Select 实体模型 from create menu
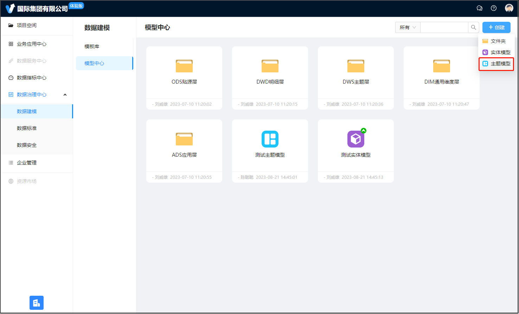The image size is (519, 314). pos(496,52)
